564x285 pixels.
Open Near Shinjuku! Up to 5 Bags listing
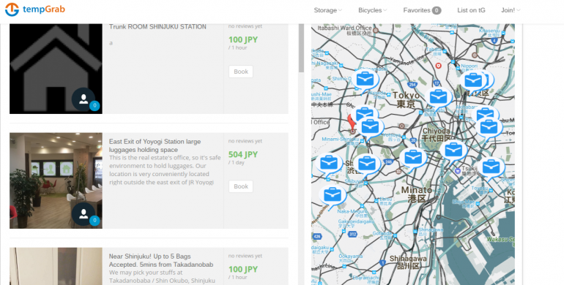click(161, 260)
